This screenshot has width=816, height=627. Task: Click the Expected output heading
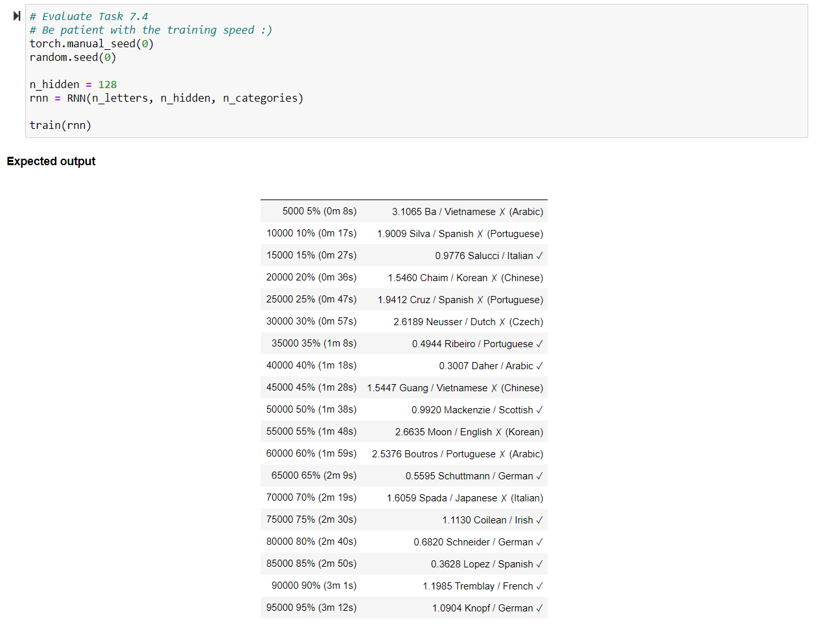(51, 161)
